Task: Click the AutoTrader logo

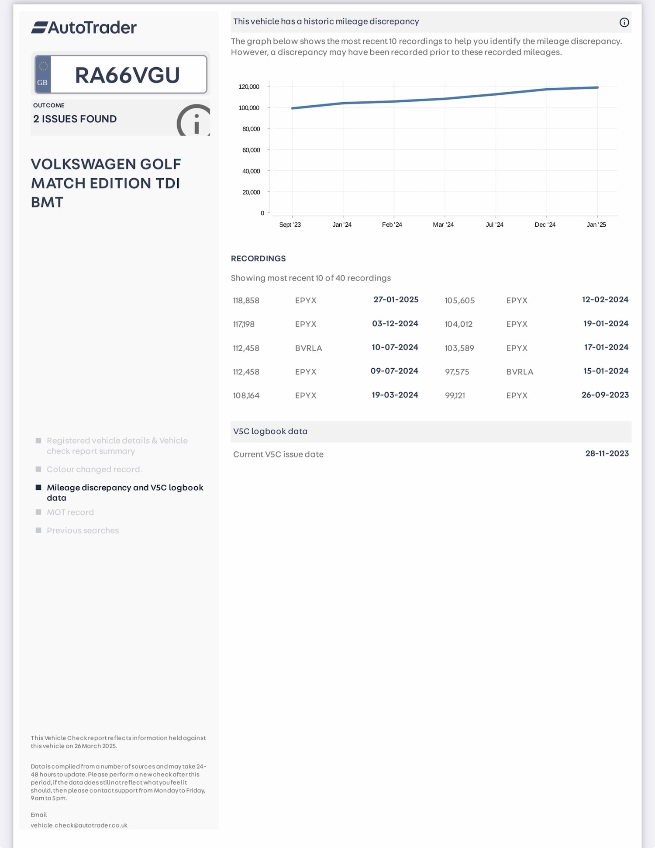Action: coord(84,28)
